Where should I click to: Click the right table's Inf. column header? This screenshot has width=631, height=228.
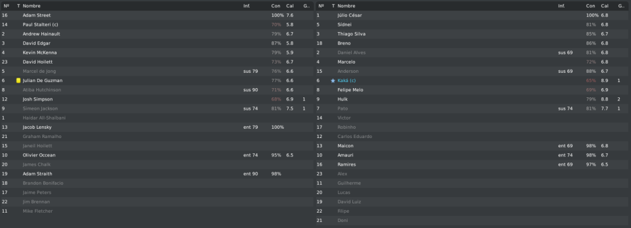[x=561, y=6]
